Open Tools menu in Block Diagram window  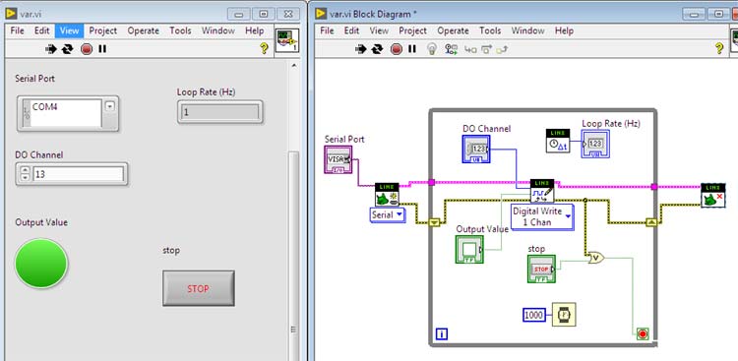click(x=490, y=30)
